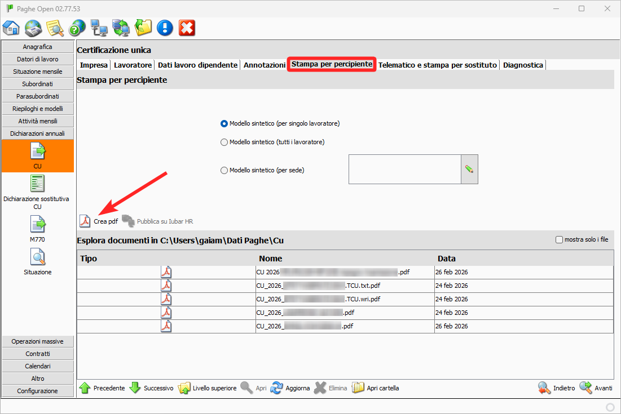
Task: Click the sede text field
Action: [x=404, y=169]
